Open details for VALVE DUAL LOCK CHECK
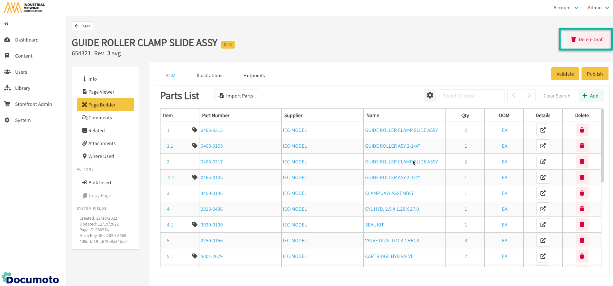Viewport: 613px width, 286px height. click(x=543, y=240)
